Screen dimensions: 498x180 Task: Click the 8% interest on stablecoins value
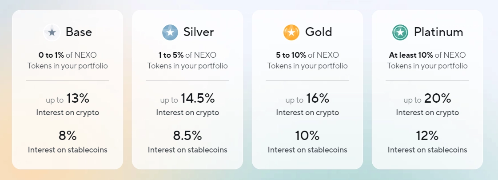pyautogui.click(x=68, y=136)
